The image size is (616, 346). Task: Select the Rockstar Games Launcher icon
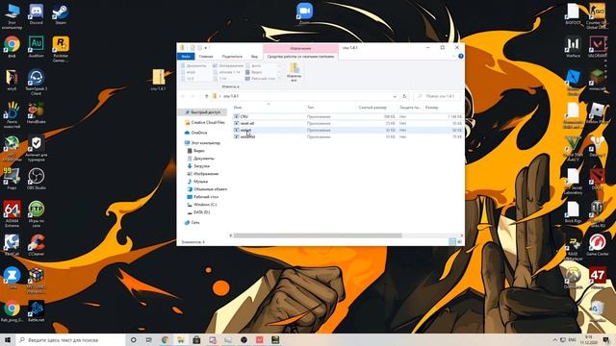click(x=61, y=49)
